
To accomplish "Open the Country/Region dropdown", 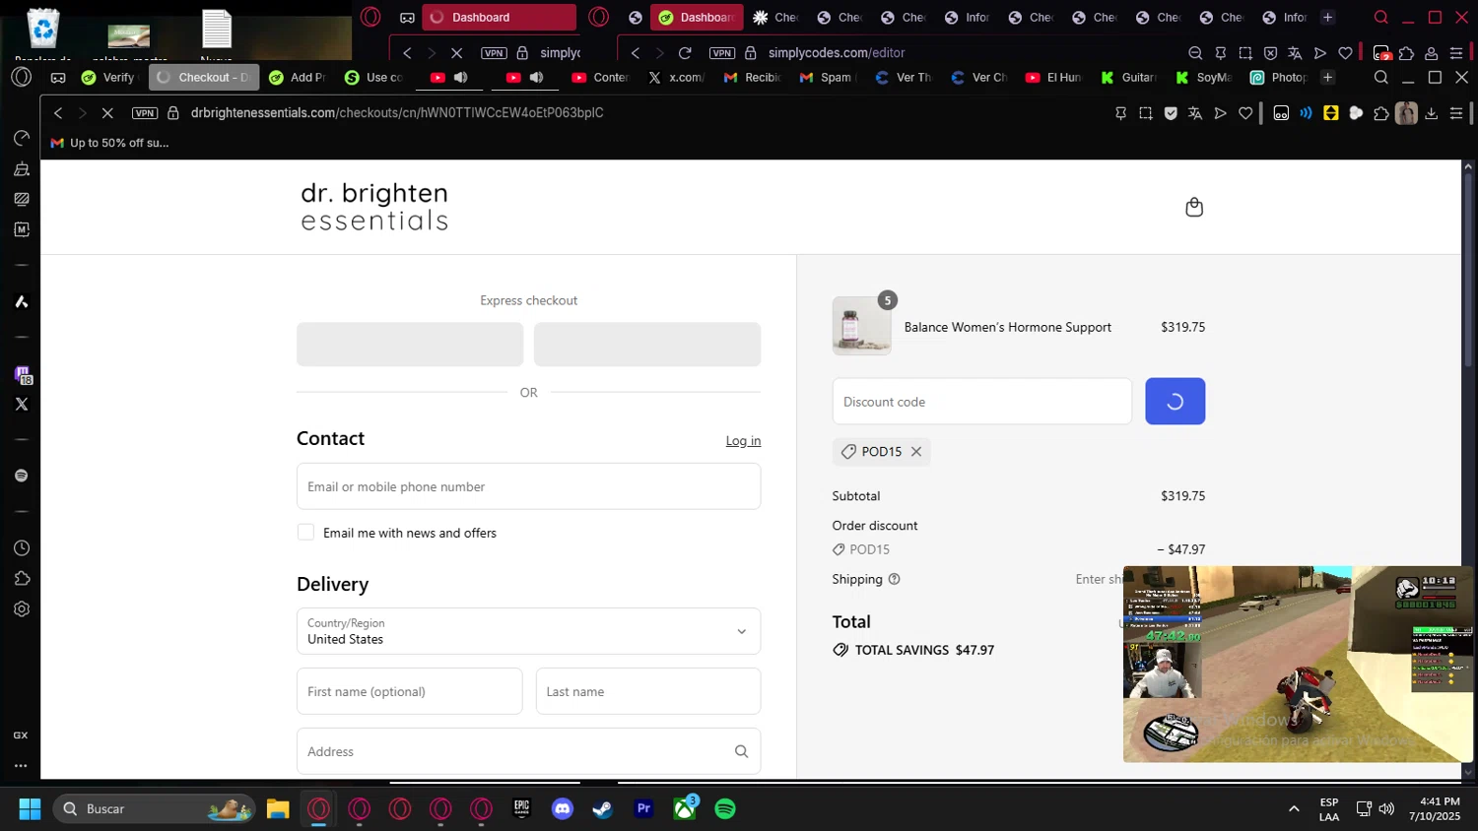I will tap(528, 631).
